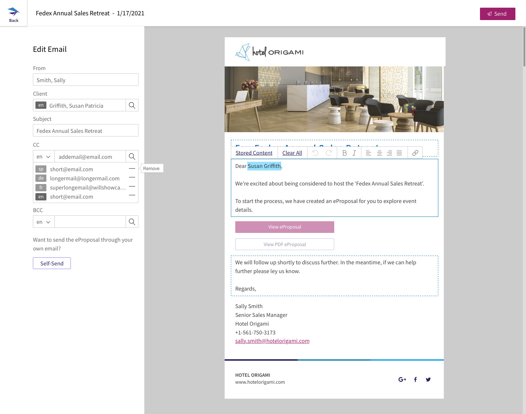Align text left

(x=369, y=153)
